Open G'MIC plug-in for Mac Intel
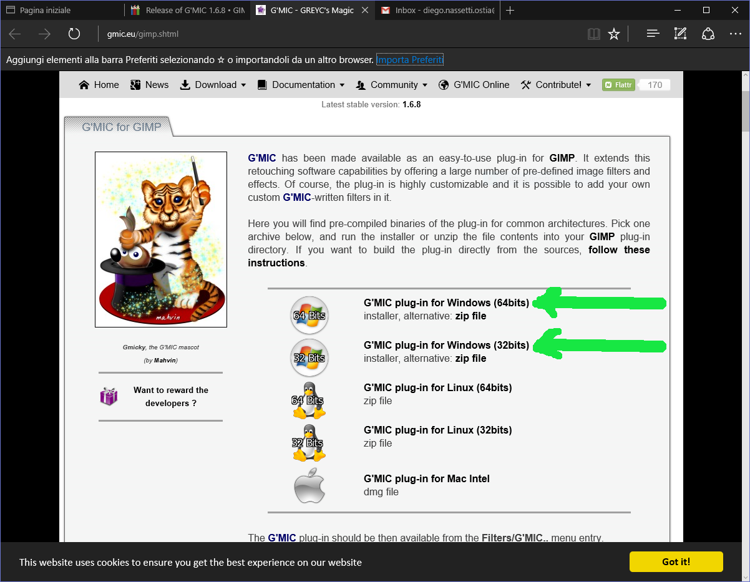This screenshot has width=750, height=582. click(x=427, y=478)
